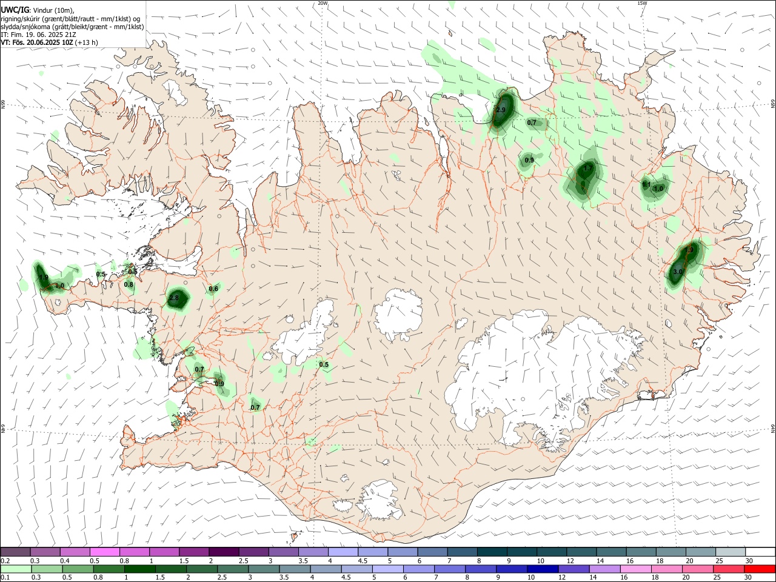Click the pale green 0.1–0.3 rain swatch
The image size is (776, 582).
click(x=16, y=569)
